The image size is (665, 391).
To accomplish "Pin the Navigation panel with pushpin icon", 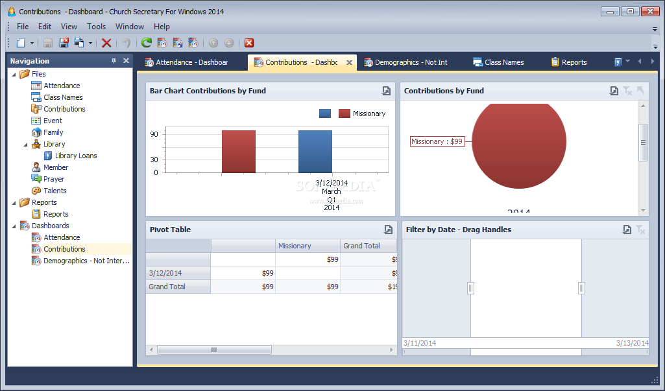I will pos(114,61).
